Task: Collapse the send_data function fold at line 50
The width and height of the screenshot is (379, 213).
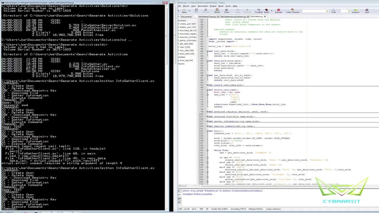Action: tap(208, 61)
